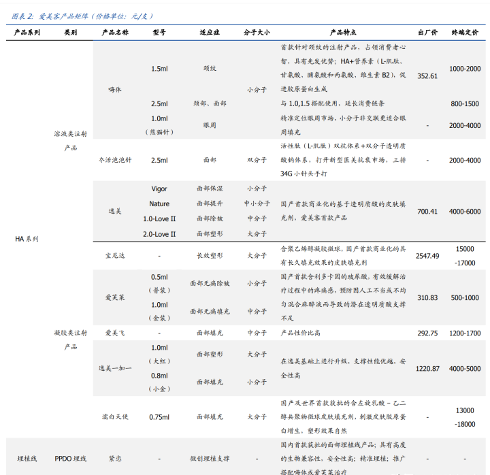Image resolution: width=490 pixels, height=475 pixels.
Task: Click the 微创埋植支撑 indication cell
Action: (x=210, y=459)
